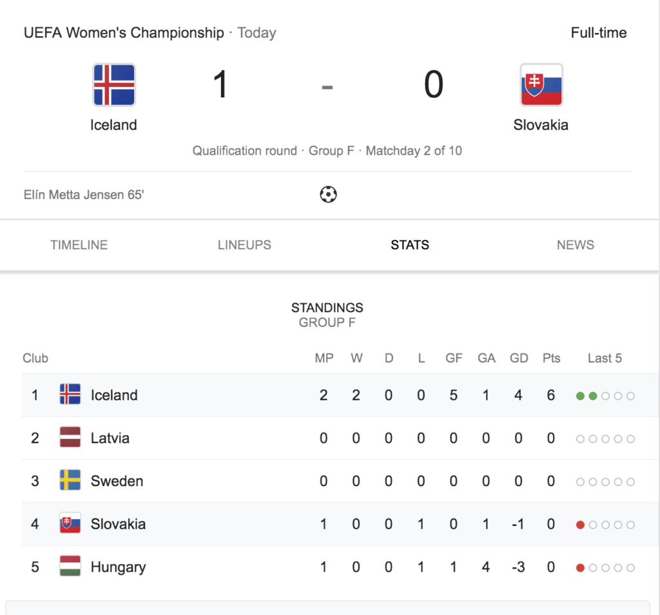Click goal scorer Elín Metta Jensen 65'
Image resolution: width=660 pixels, height=615 pixels.
(84, 195)
